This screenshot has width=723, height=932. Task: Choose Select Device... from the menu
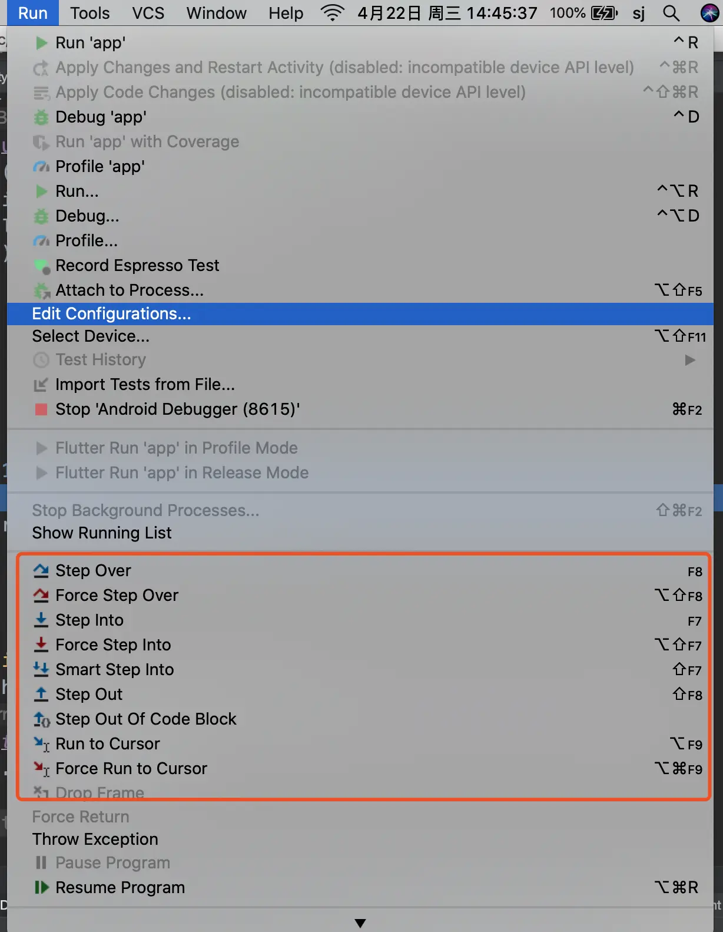tap(91, 336)
